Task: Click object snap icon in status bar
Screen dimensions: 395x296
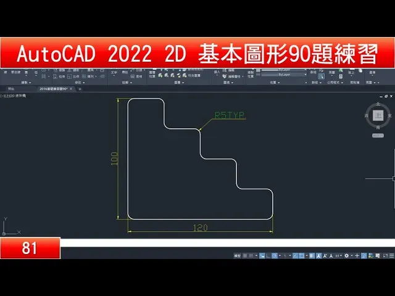Action: click(302, 255)
